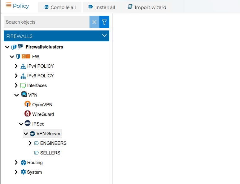Select Interfaces in the tree
Viewport: 240px width, 184px height.
[x=37, y=85]
